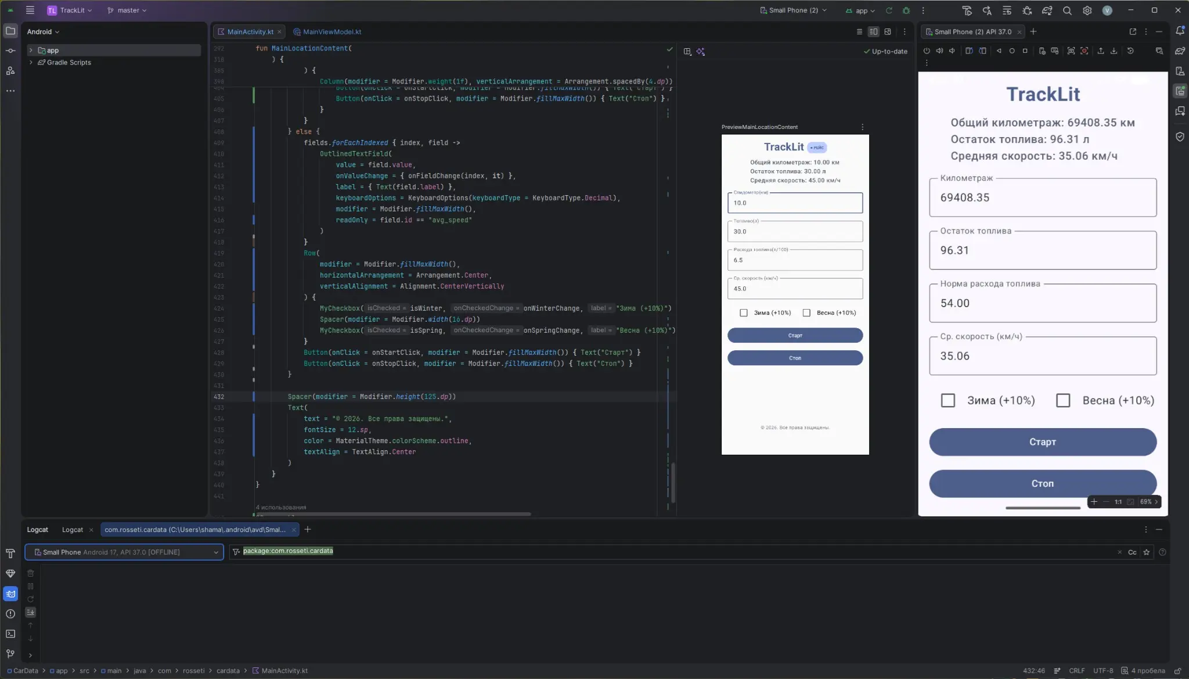The height and width of the screenshot is (679, 1189).
Task: Open the Git version control tool window
Action: tap(10, 654)
